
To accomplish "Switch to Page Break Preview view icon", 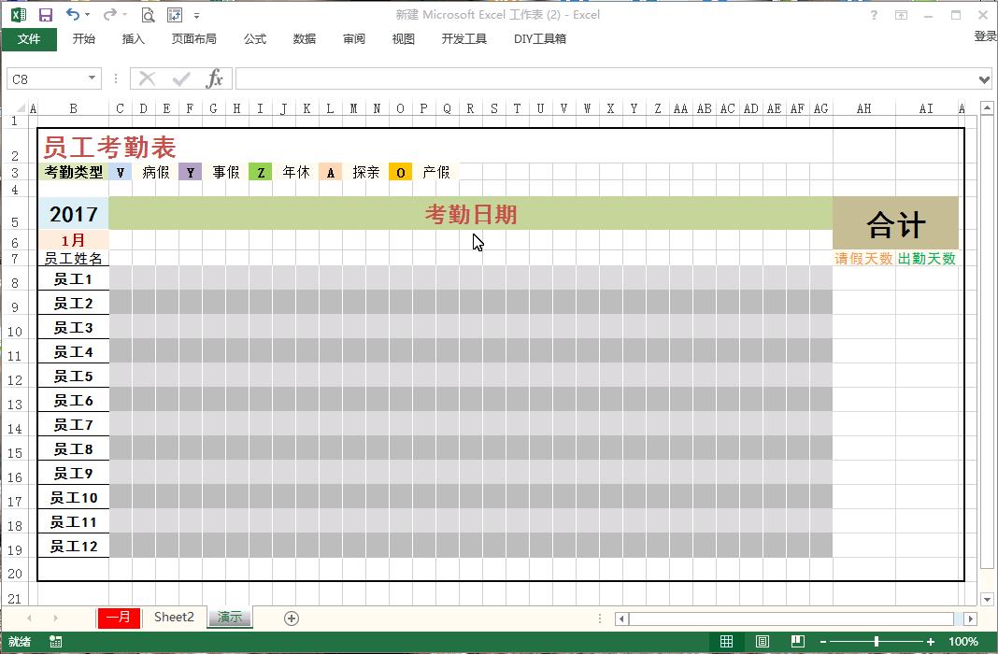I will [x=797, y=642].
